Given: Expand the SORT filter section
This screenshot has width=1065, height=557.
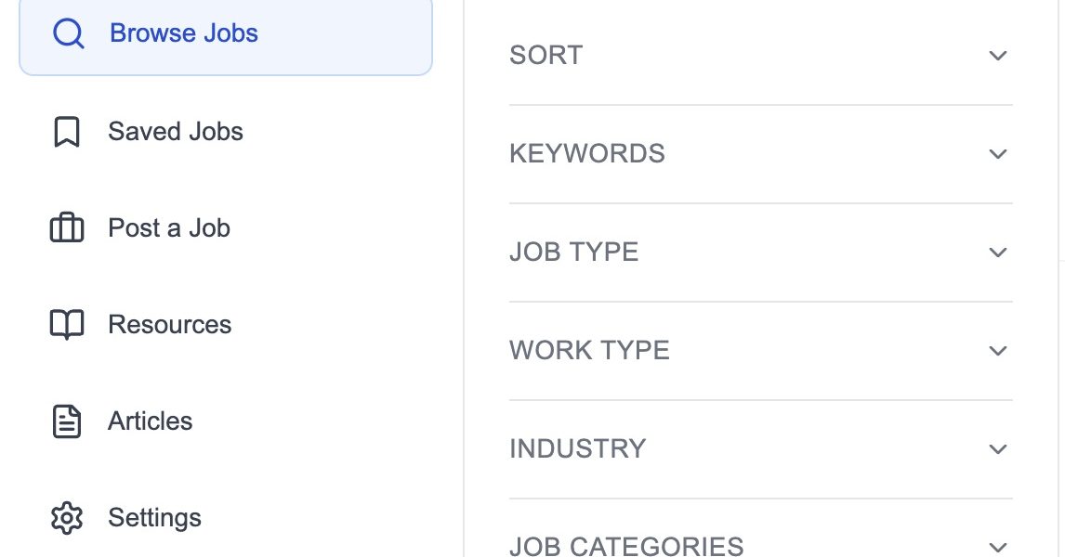Looking at the screenshot, I should [x=762, y=55].
